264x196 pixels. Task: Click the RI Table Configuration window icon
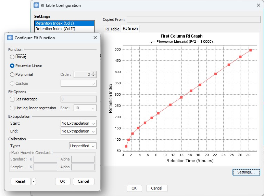pos(37,5)
